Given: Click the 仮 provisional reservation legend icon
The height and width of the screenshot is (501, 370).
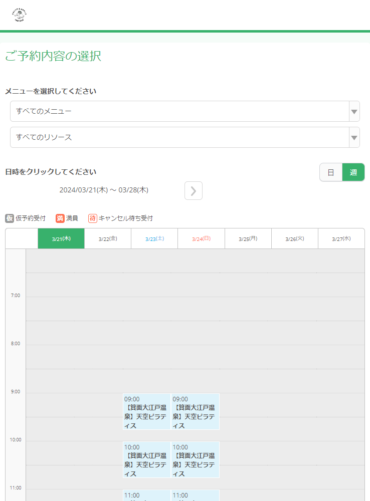Looking at the screenshot, I should coord(8,218).
